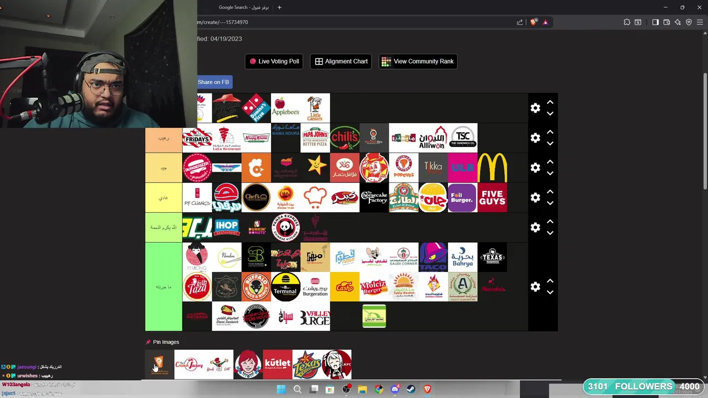Select the Buffalo Wings & Rings tile
This screenshot has height=398, width=708.
tap(256, 287)
